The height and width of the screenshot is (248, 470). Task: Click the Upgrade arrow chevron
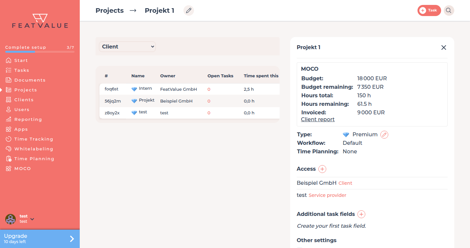point(72,239)
